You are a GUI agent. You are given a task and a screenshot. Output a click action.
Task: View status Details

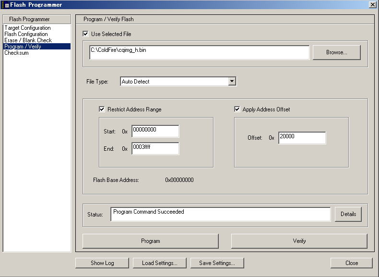coord(348,214)
